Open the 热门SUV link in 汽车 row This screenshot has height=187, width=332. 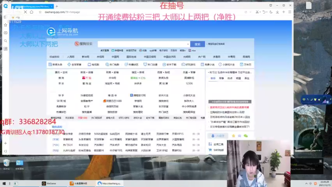pyautogui.click(x=68, y=145)
